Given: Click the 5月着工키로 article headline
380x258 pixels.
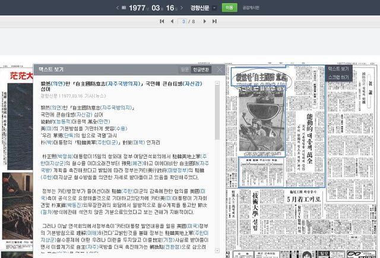Looking at the screenshot, I should pos(303,199).
